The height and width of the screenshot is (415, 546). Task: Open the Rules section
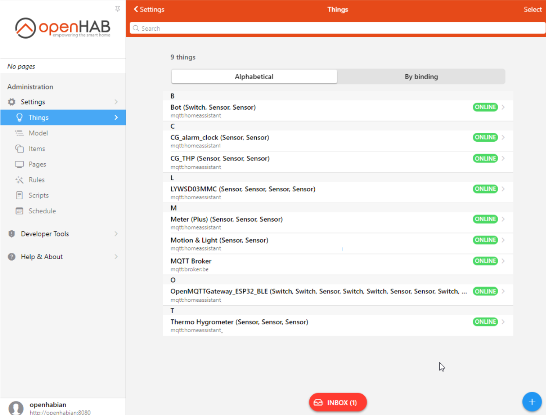click(36, 179)
